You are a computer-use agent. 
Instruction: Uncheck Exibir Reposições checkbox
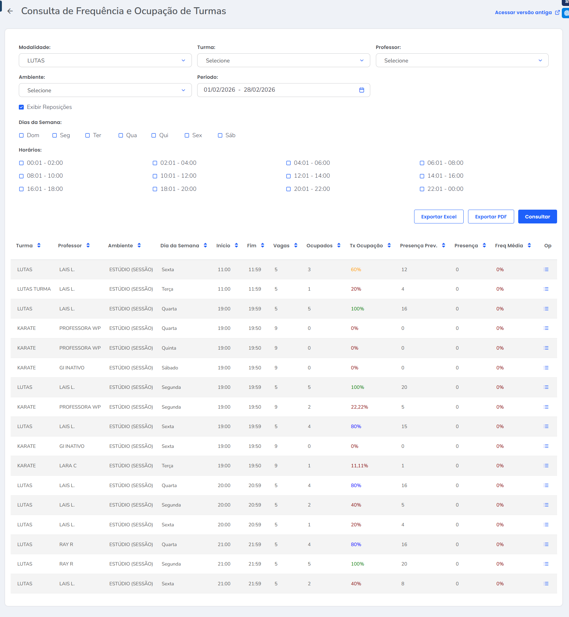tap(21, 107)
